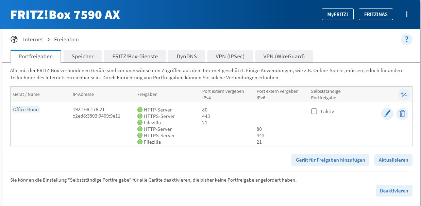The width and height of the screenshot is (421, 206).
Task: Toggle the Selbstständige Portfreigabe checkbox for Office-Bonn
Action: 314,111
